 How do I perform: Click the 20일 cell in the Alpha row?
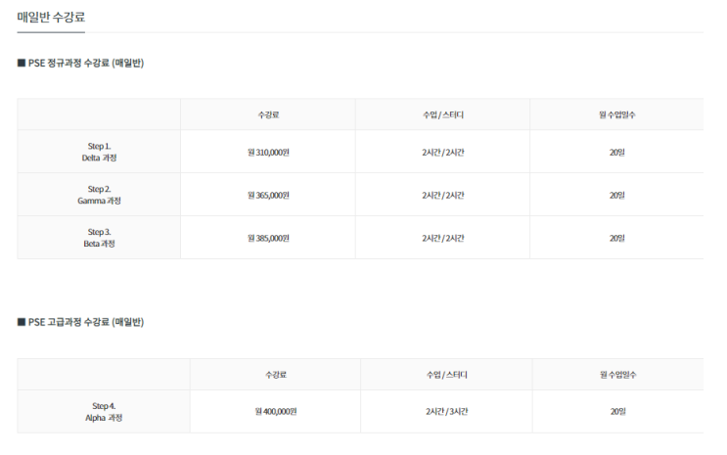(618, 411)
